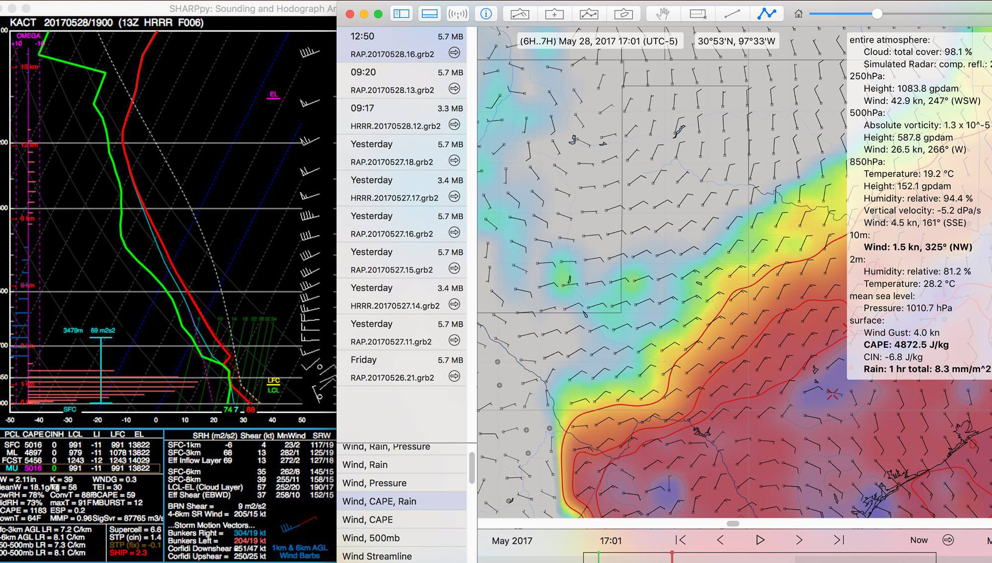The image size is (992, 563).
Task: Click the green timeline start marker
Action: pos(599,557)
